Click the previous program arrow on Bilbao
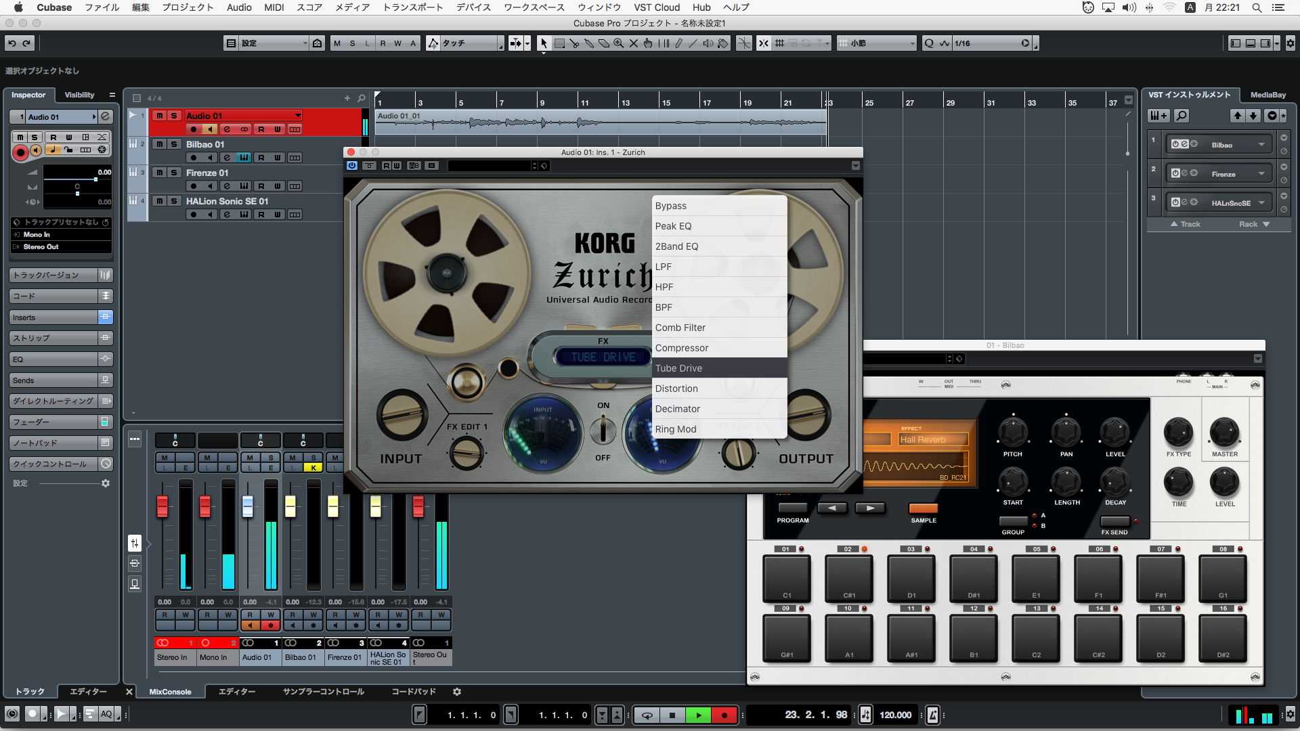1300x731 pixels. pos(832,508)
